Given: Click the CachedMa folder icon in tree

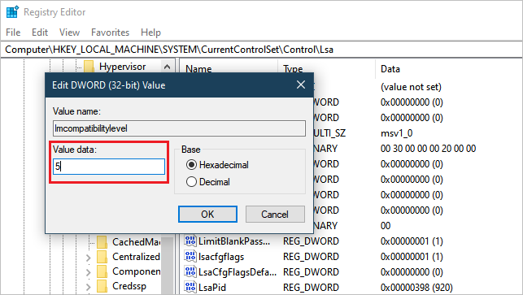Looking at the screenshot, I should click(x=102, y=241).
